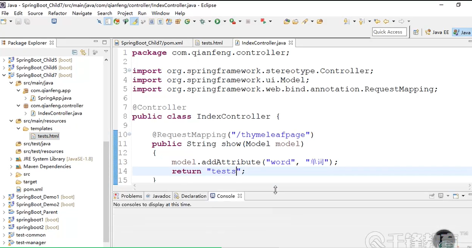The image size is (472, 248).
Task: Click the Back navigation arrow icon
Action: point(386,21)
